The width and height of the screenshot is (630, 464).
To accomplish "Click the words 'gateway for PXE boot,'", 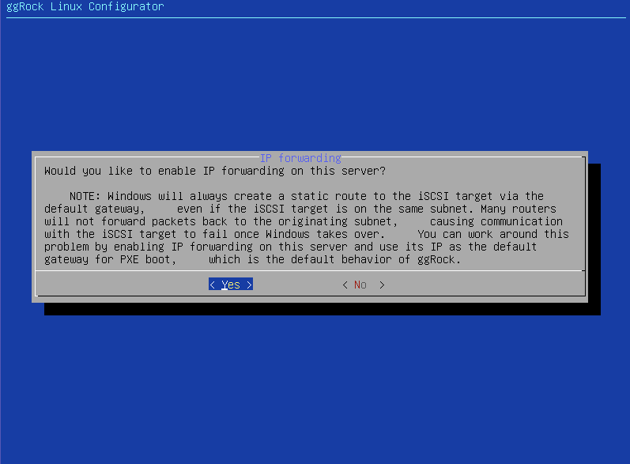I will (x=111, y=259).
